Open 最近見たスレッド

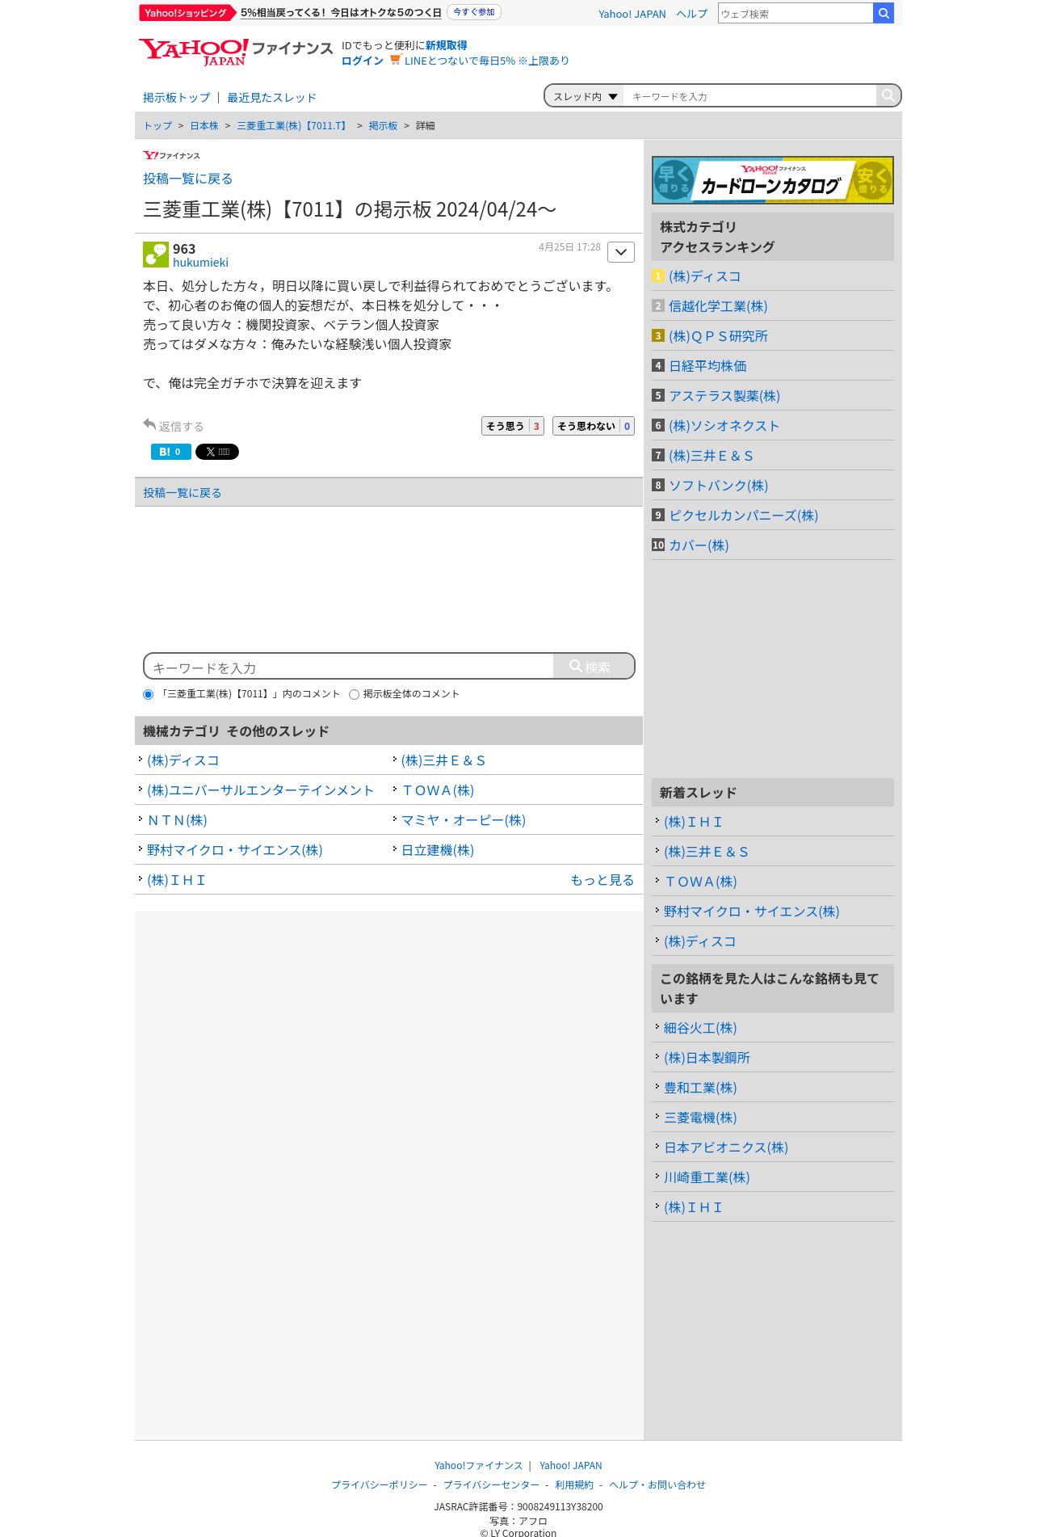[x=271, y=98]
